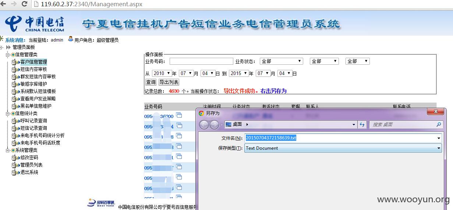Click the 系统管理类 category icon

[13, 150]
